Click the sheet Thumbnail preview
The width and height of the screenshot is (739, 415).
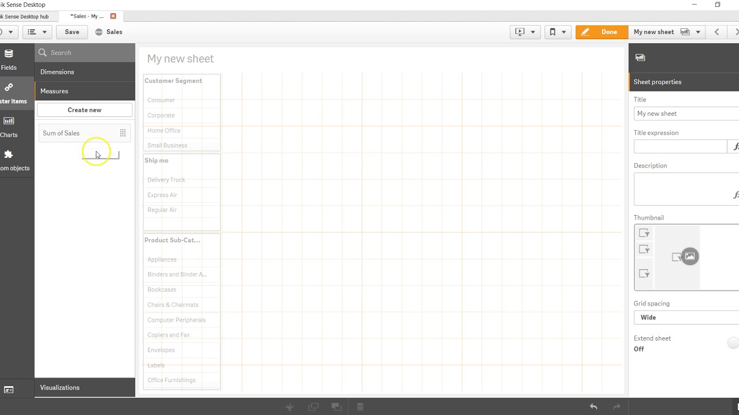pos(686,257)
